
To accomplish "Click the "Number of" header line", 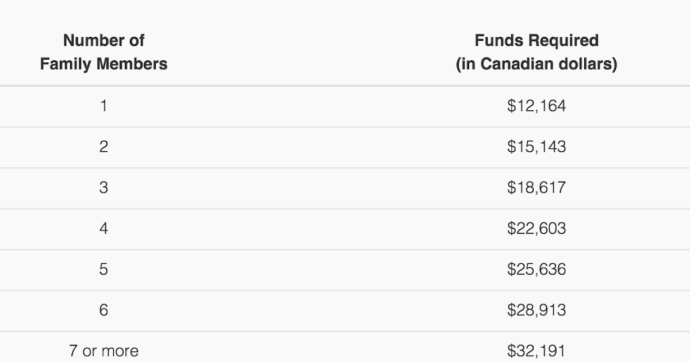I will 103,41.
